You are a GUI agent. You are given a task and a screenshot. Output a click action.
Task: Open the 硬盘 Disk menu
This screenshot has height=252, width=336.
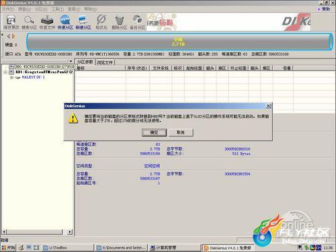point(24,9)
